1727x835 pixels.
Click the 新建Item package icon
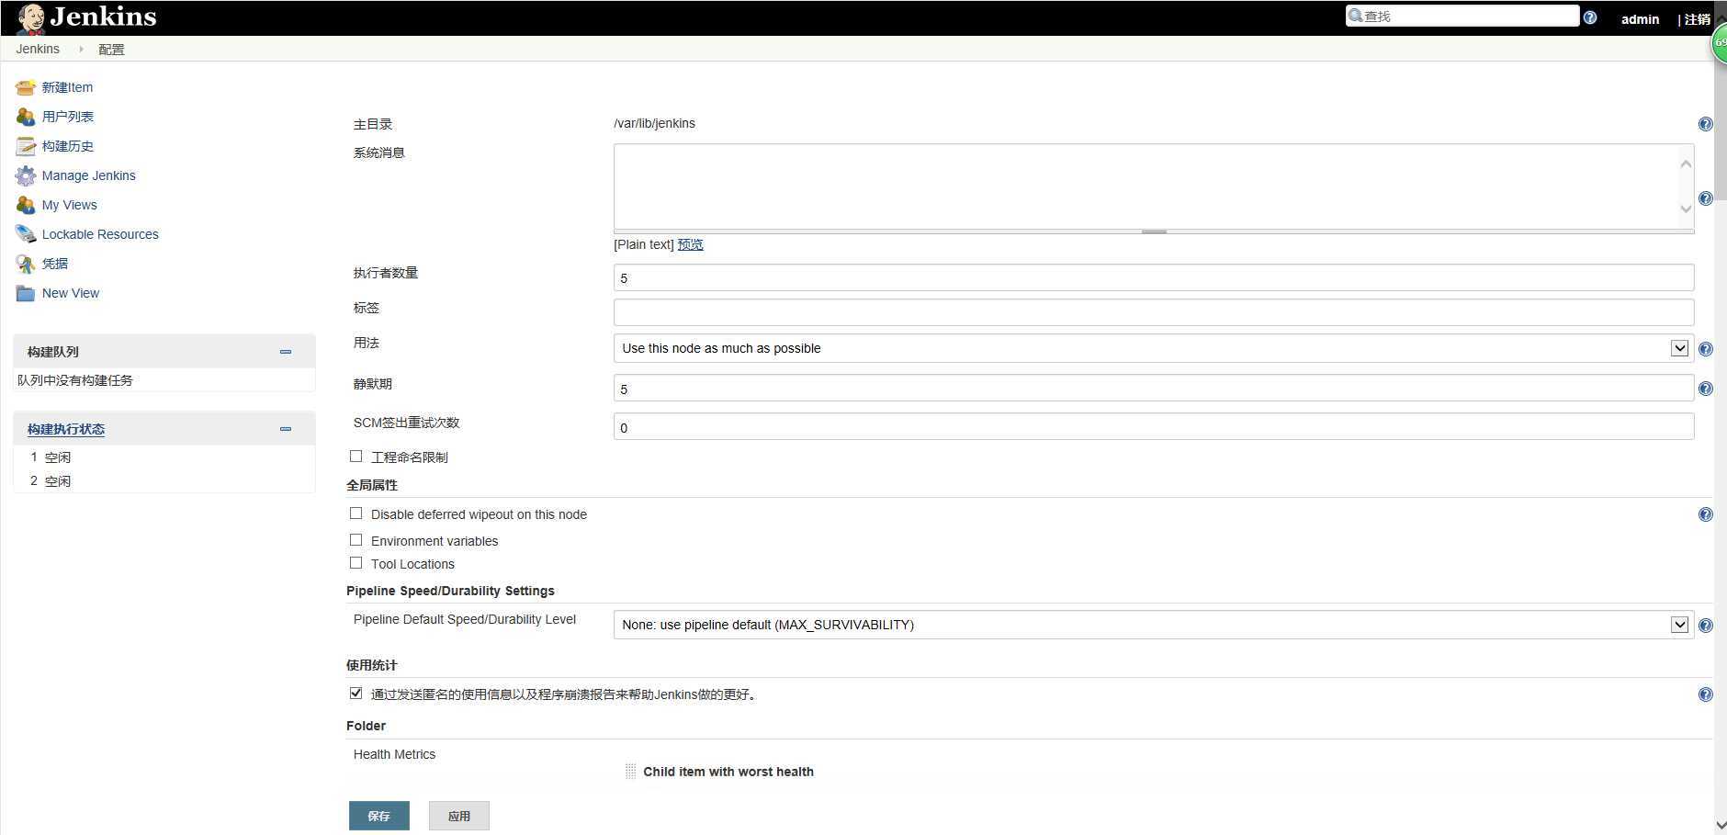26,87
